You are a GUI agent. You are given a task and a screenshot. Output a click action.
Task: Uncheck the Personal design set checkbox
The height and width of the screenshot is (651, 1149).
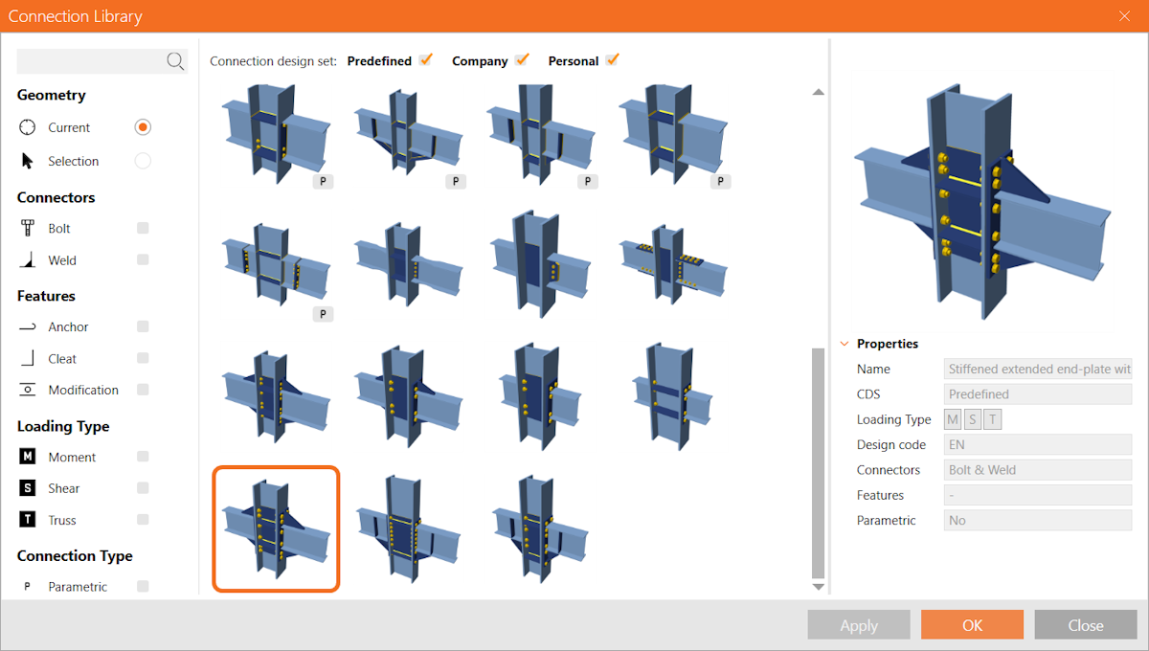[612, 59]
